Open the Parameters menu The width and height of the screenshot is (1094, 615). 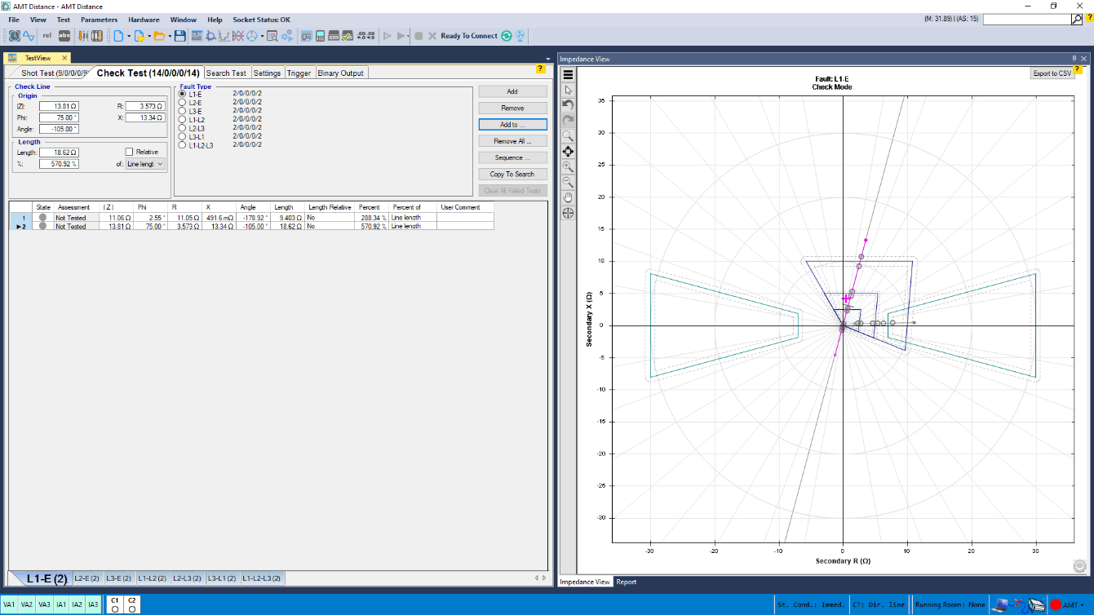click(99, 20)
